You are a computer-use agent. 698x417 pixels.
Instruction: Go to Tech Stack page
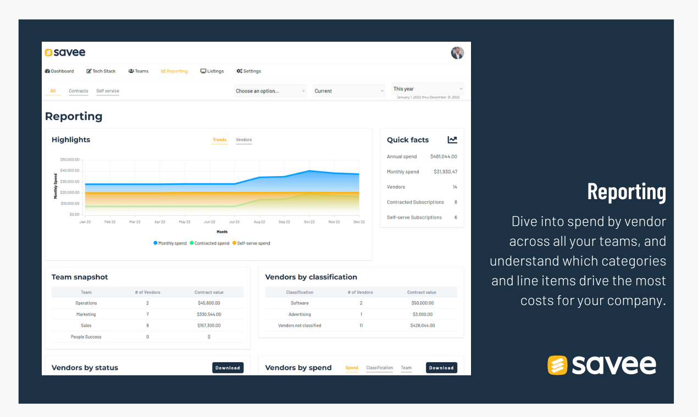click(101, 71)
